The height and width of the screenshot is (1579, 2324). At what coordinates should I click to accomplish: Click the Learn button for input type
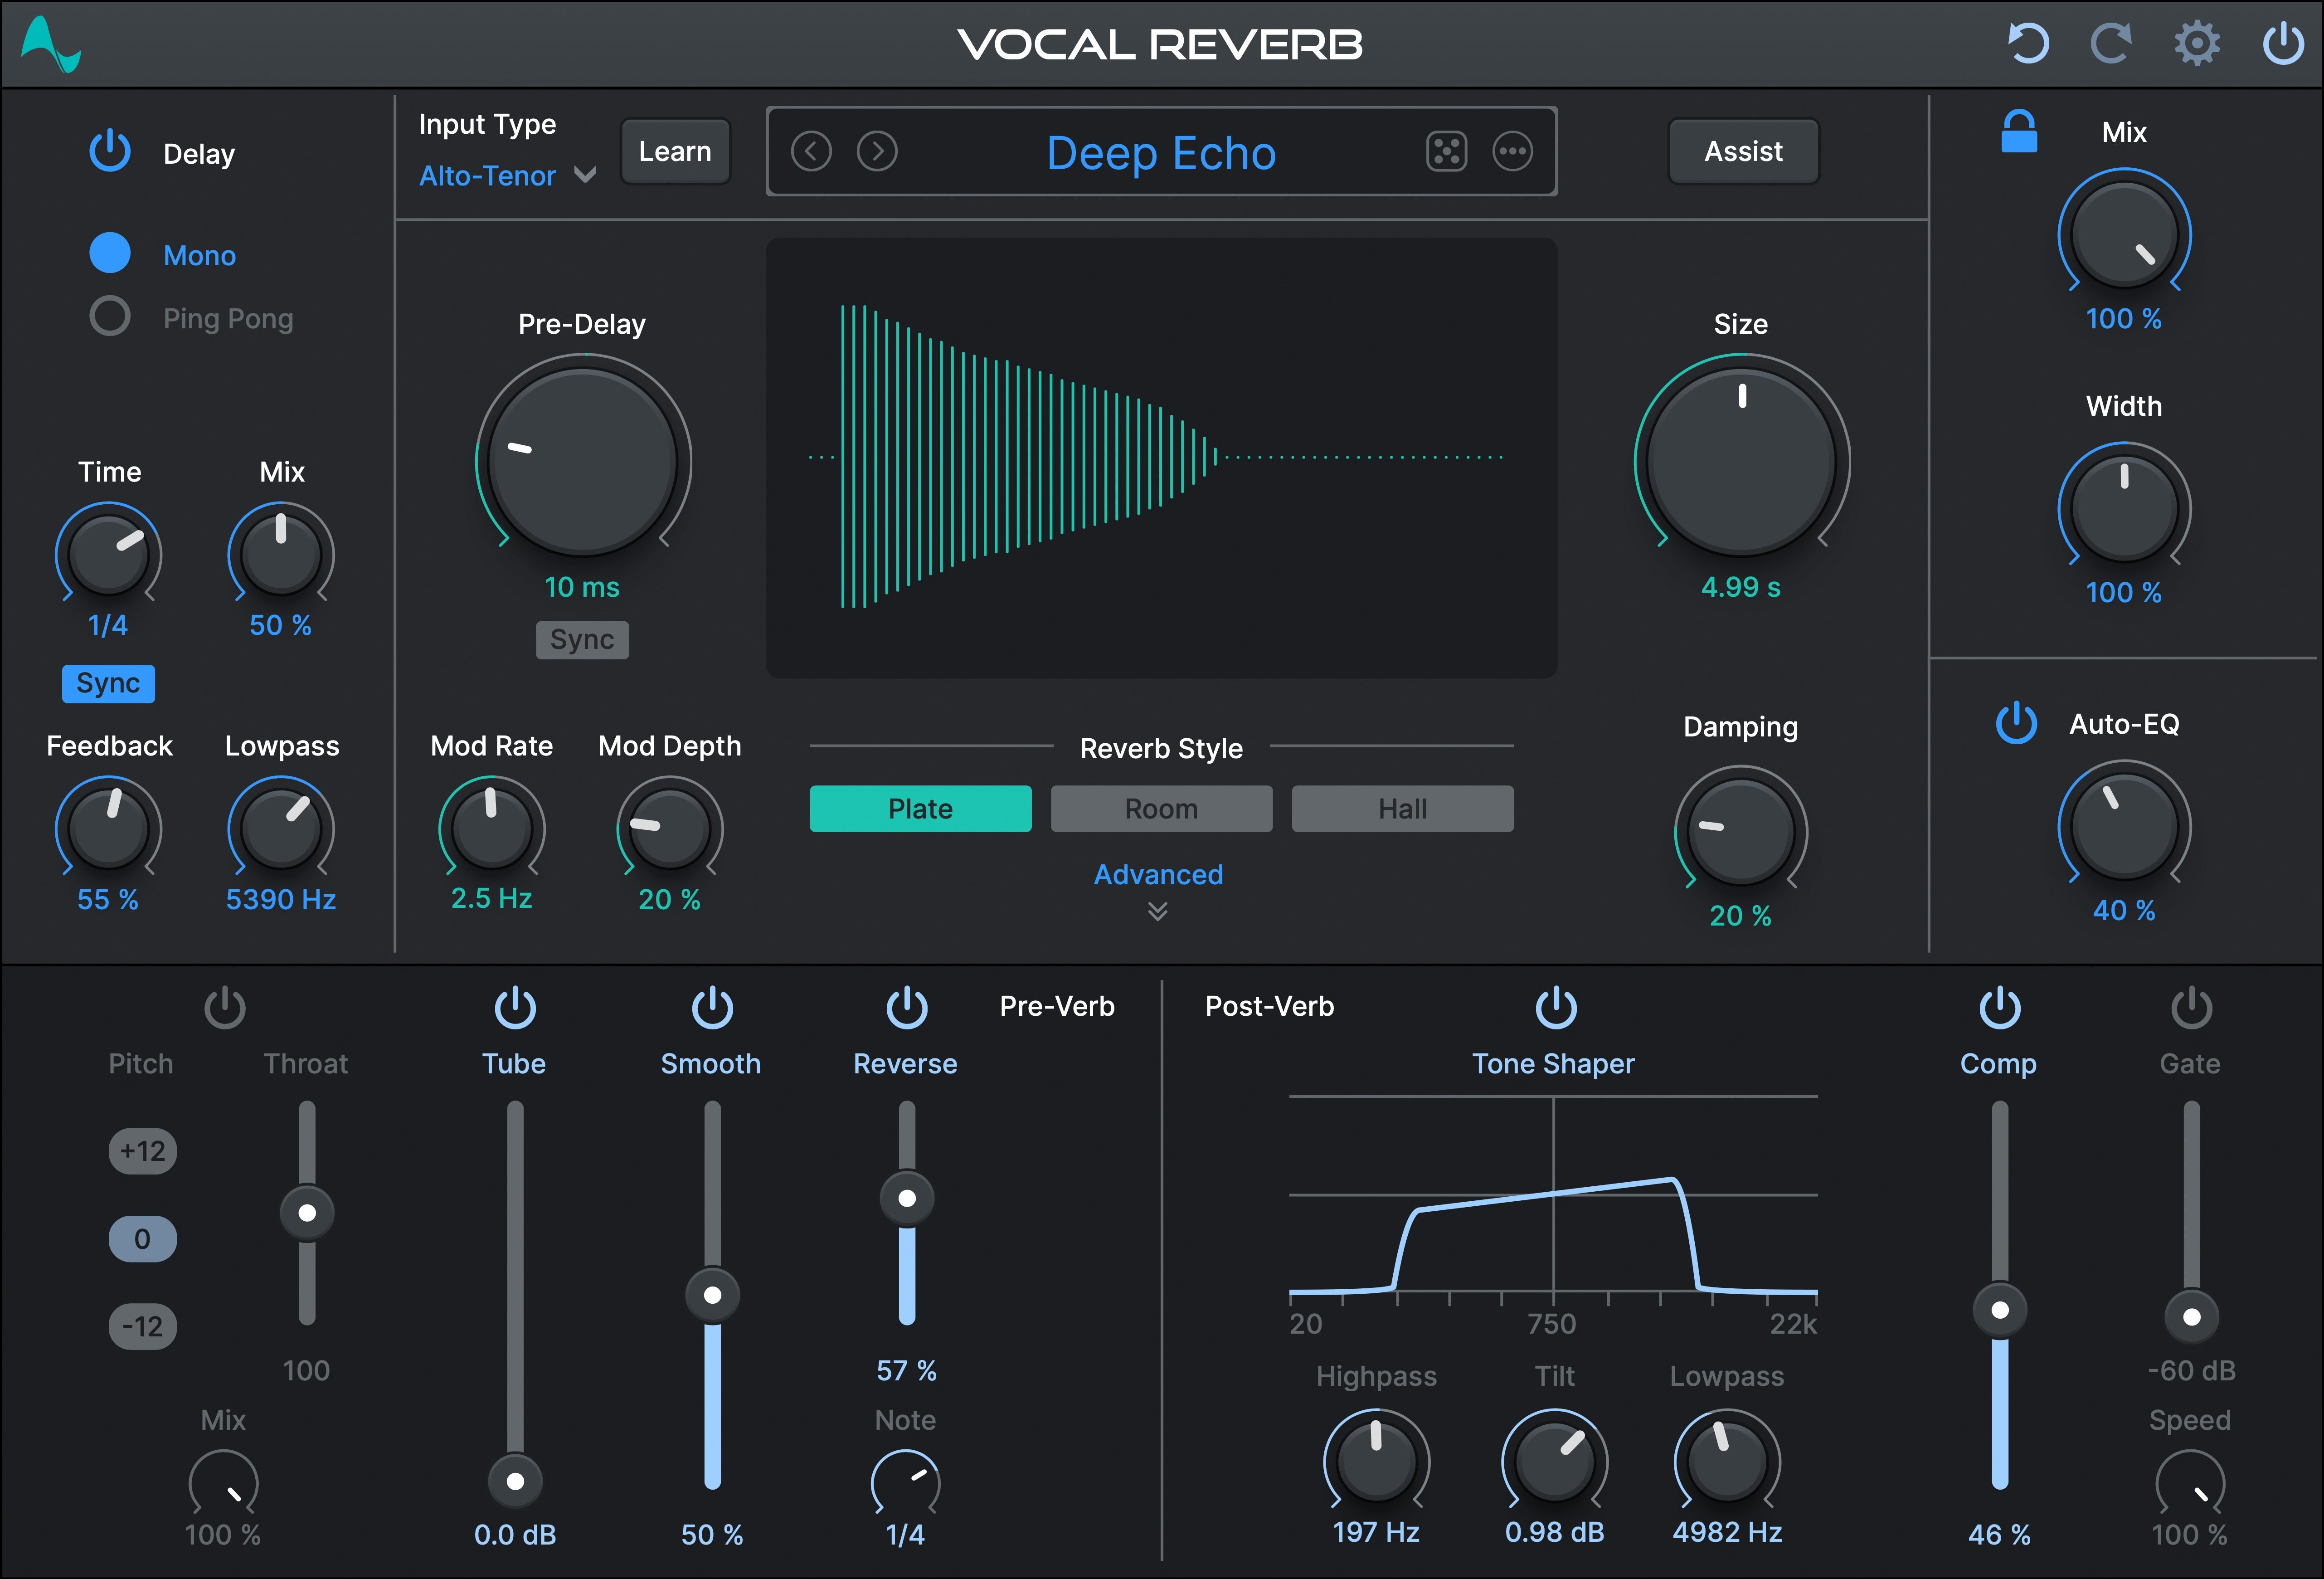pyautogui.click(x=675, y=151)
